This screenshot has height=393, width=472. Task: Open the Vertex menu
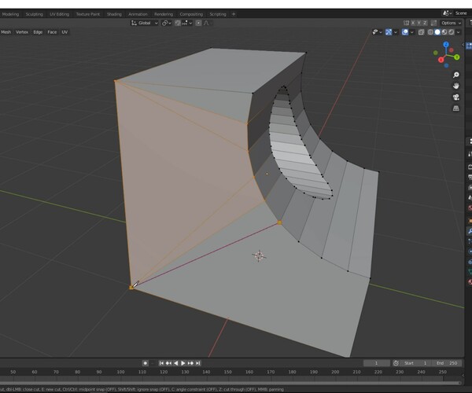(22, 32)
